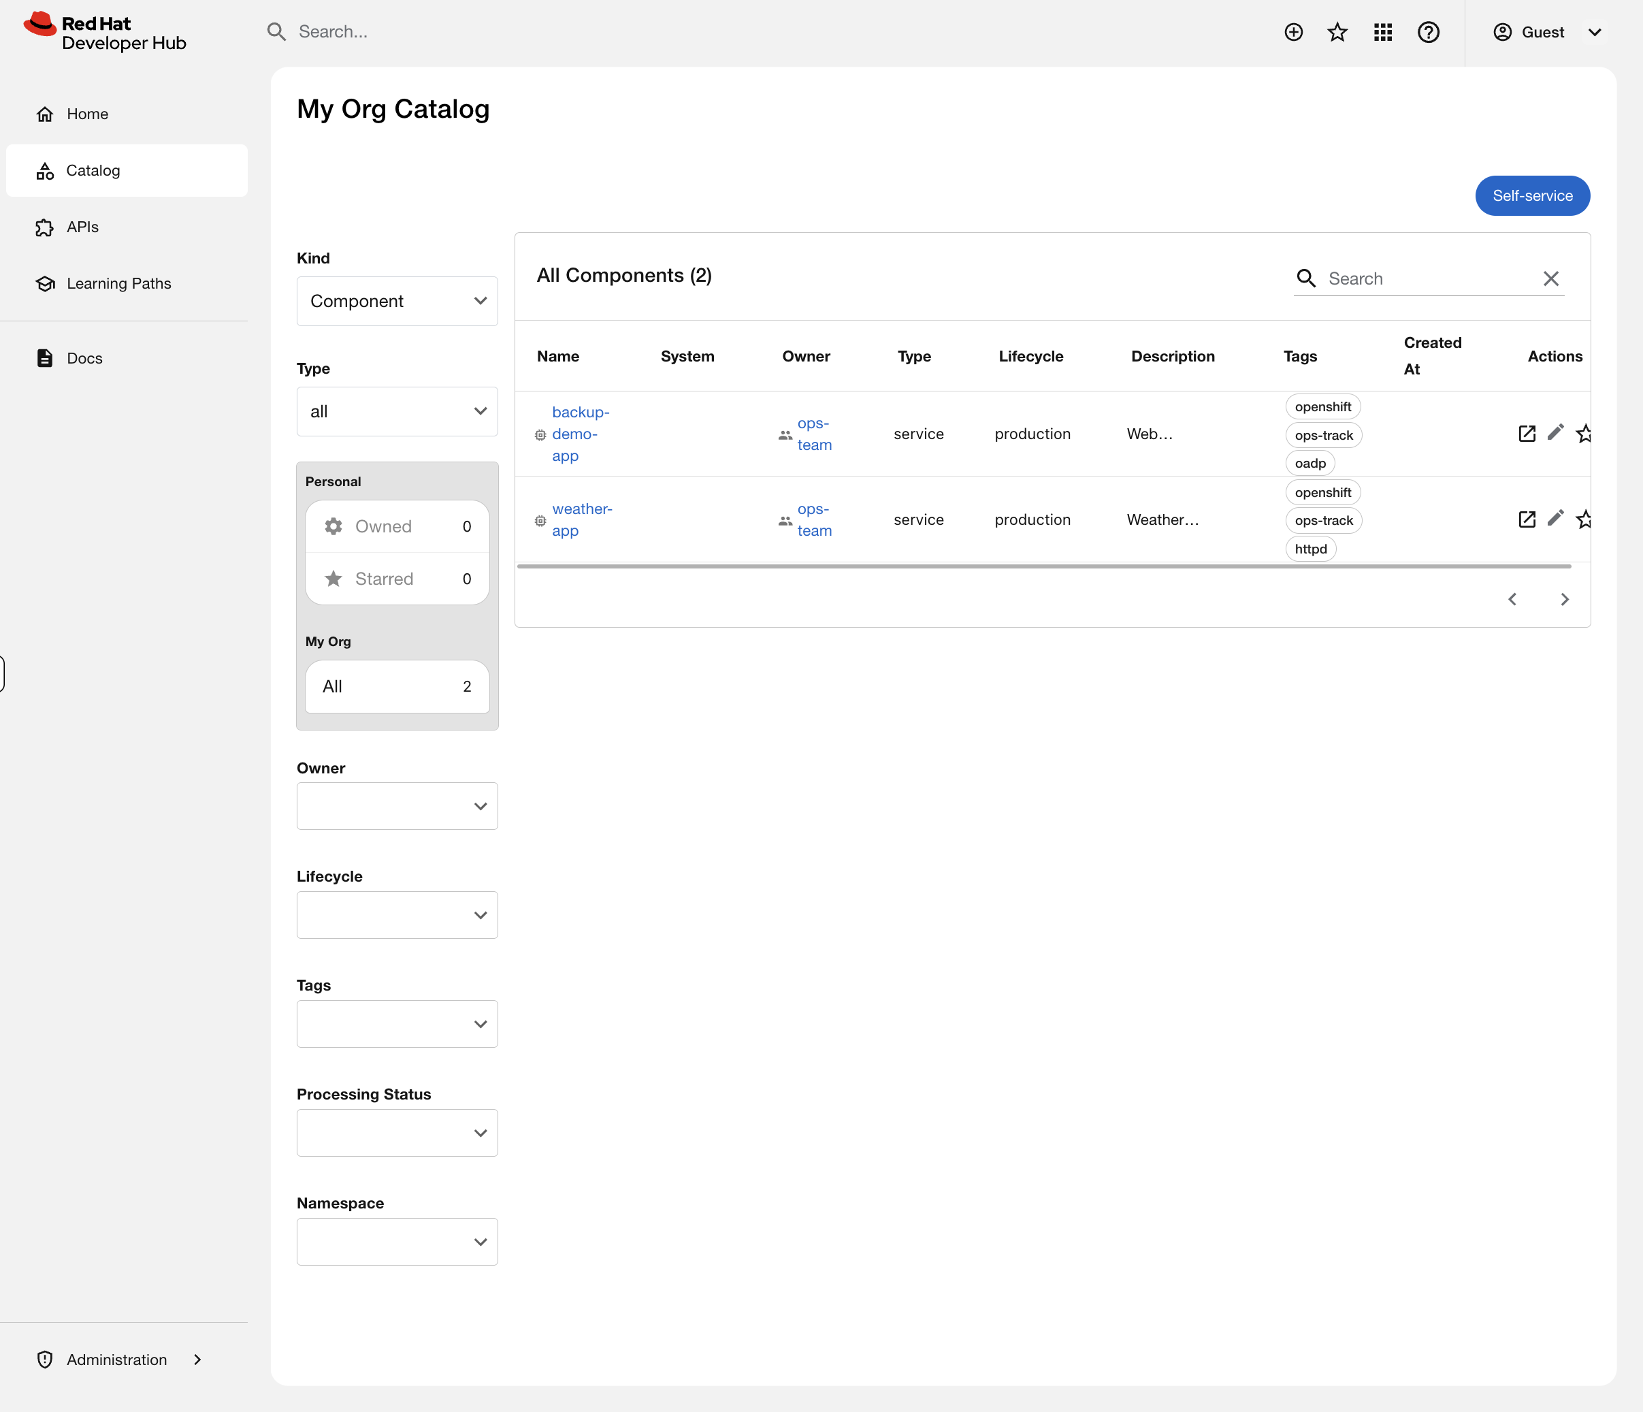Viewport: 1643px width, 1412px height.
Task: Select the APIs sidebar icon
Action: [x=44, y=227]
